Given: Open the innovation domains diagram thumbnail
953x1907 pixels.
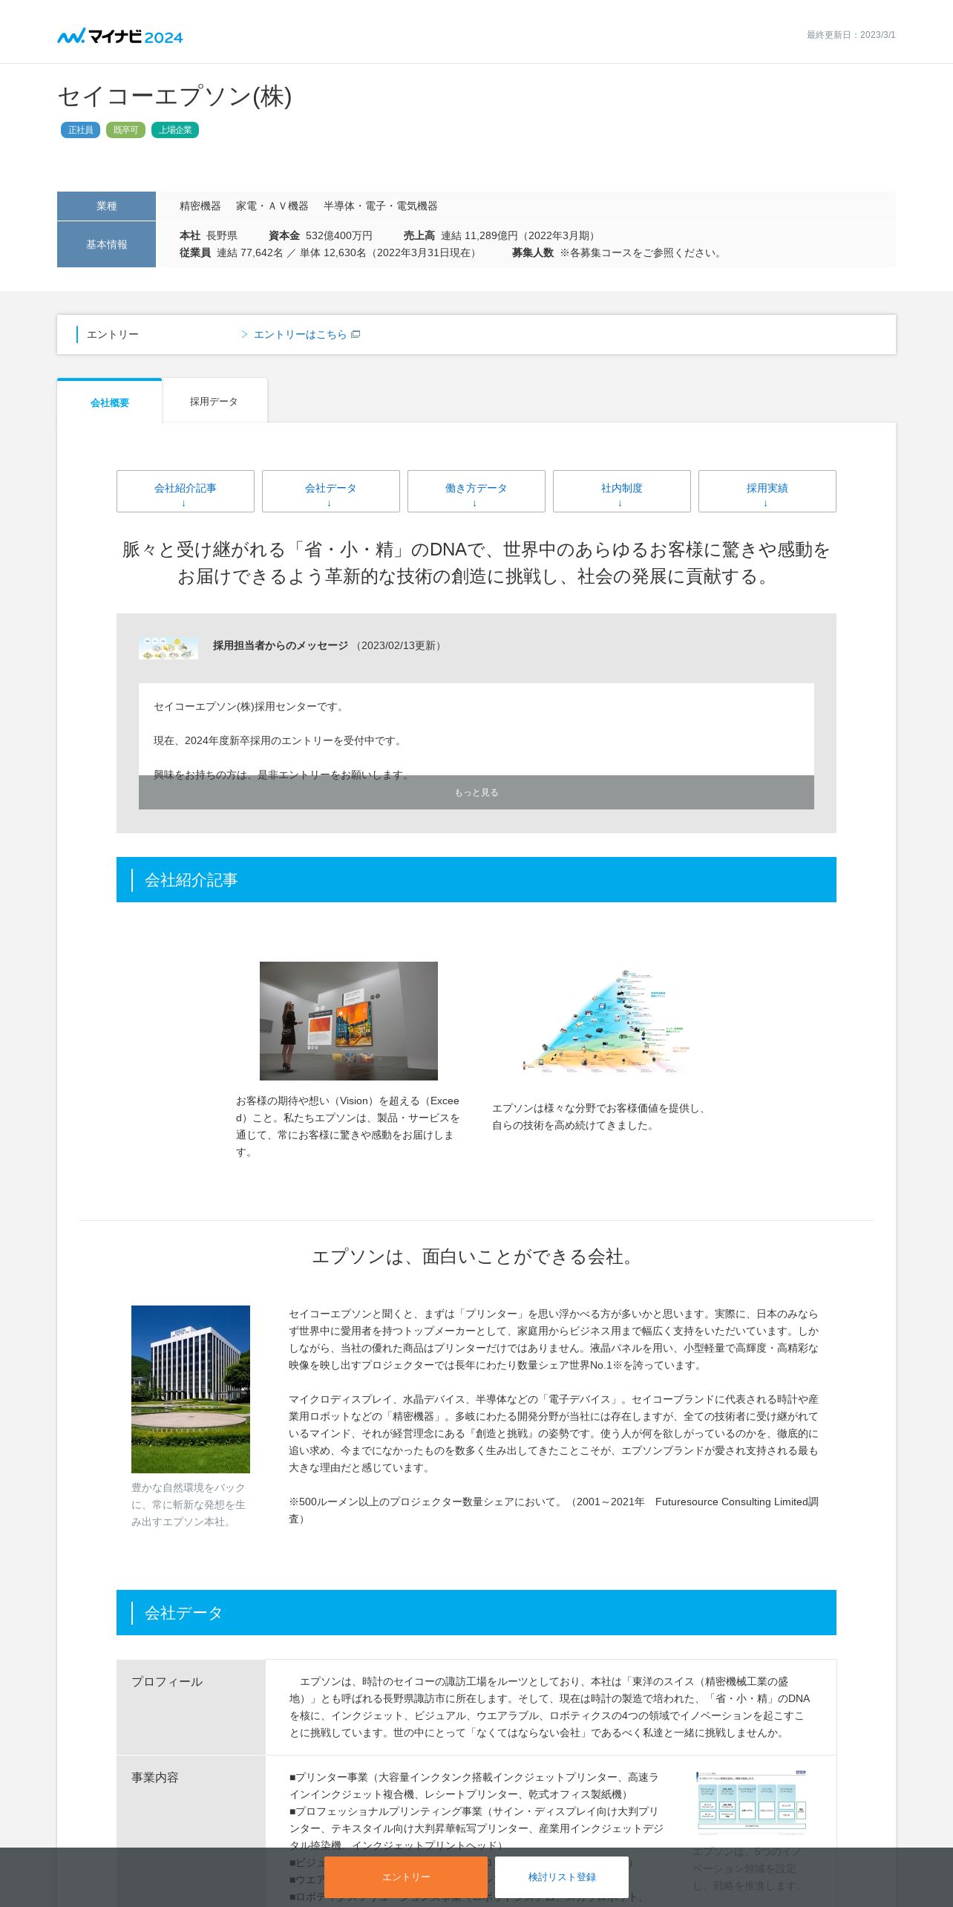Looking at the screenshot, I should click(751, 1803).
